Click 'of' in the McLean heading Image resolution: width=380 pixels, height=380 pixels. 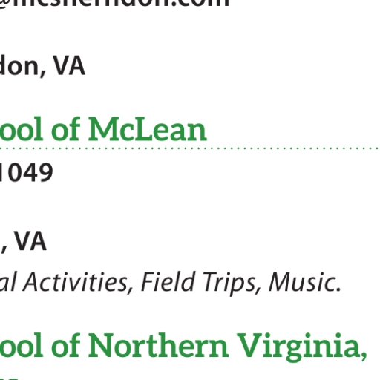tap(66, 128)
